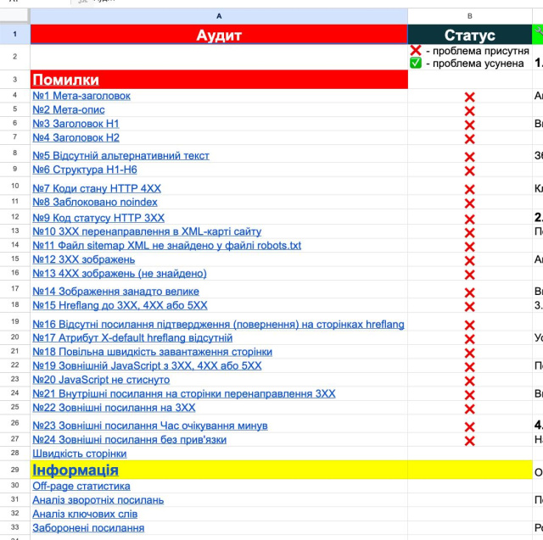Click red cross status for №6 Структура H1-H6
543x540 pixels.
(x=469, y=171)
